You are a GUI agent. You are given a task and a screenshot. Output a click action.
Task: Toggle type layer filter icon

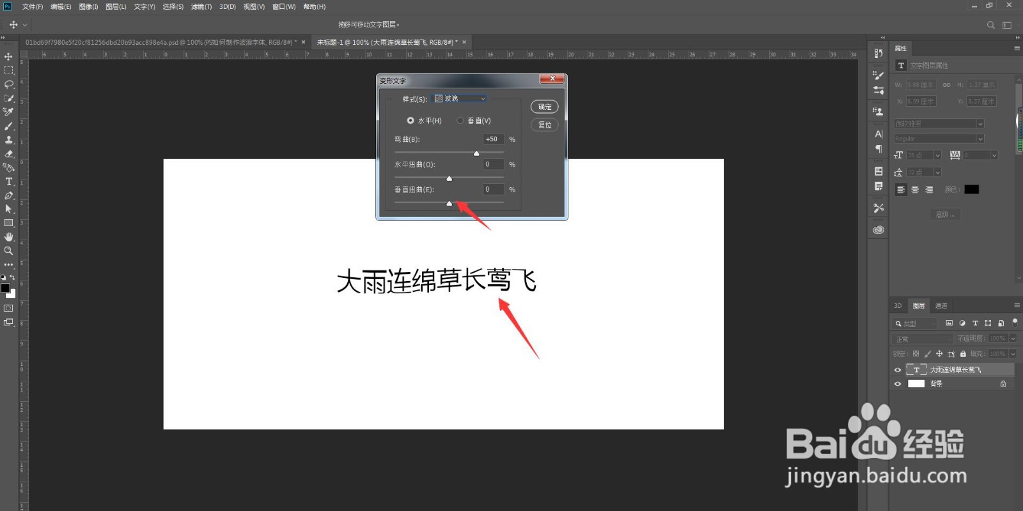pyautogui.click(x=975, y=323)
